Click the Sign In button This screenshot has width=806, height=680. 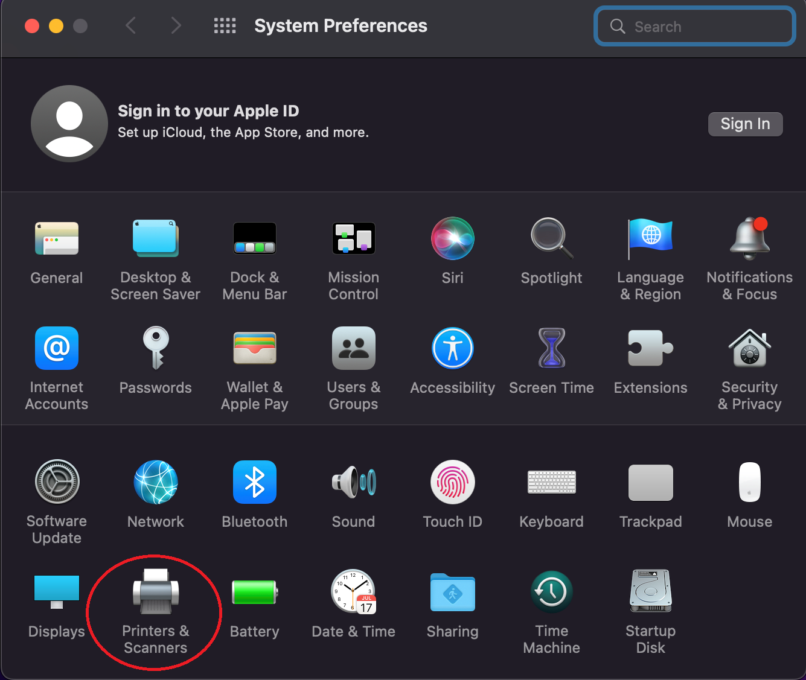pos(746,124)
